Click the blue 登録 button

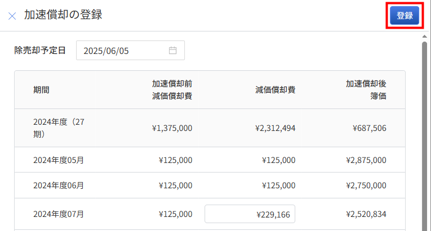[x=405, y=15]
